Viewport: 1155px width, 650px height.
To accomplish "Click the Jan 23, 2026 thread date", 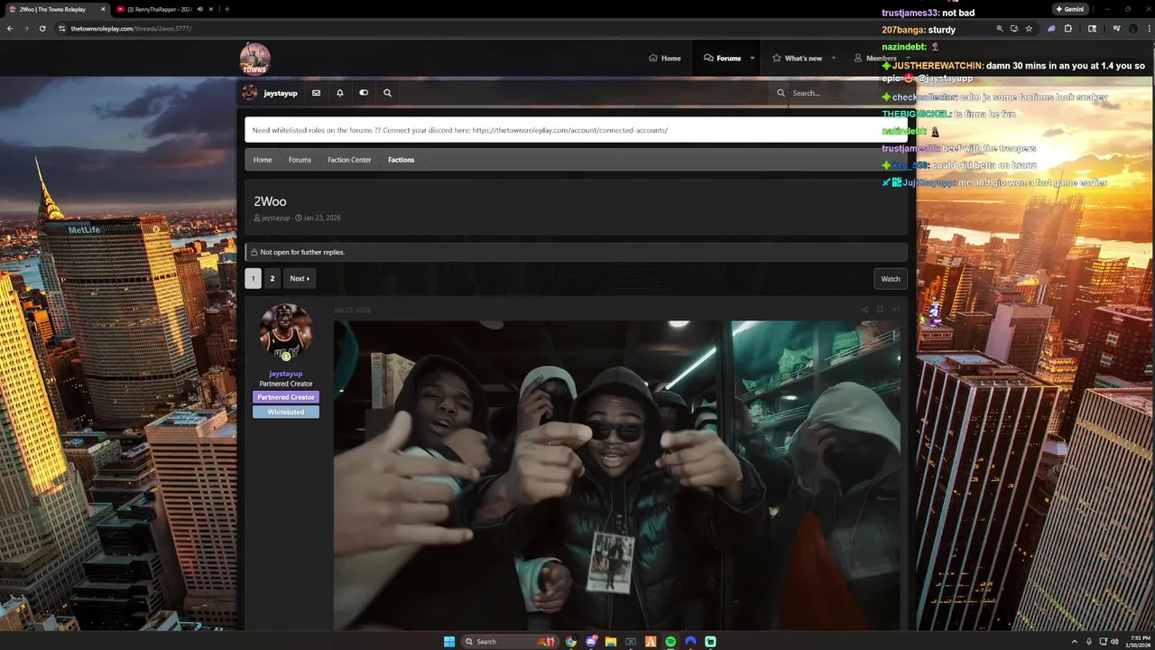I will [322, 218].
